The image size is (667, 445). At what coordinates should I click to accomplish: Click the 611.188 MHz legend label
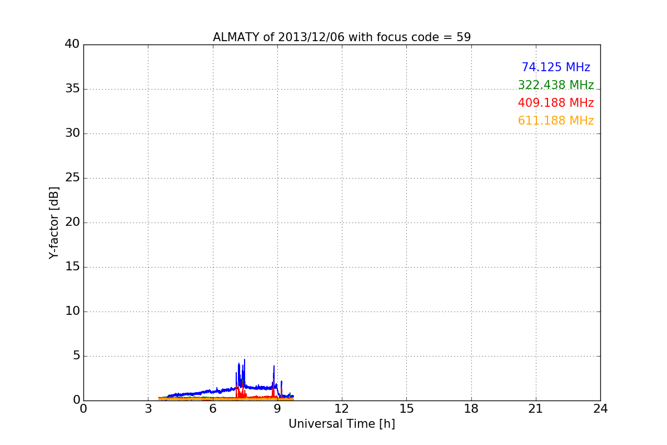tap(556, 121)
